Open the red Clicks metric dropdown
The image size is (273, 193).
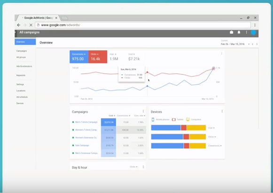(95, 54)
